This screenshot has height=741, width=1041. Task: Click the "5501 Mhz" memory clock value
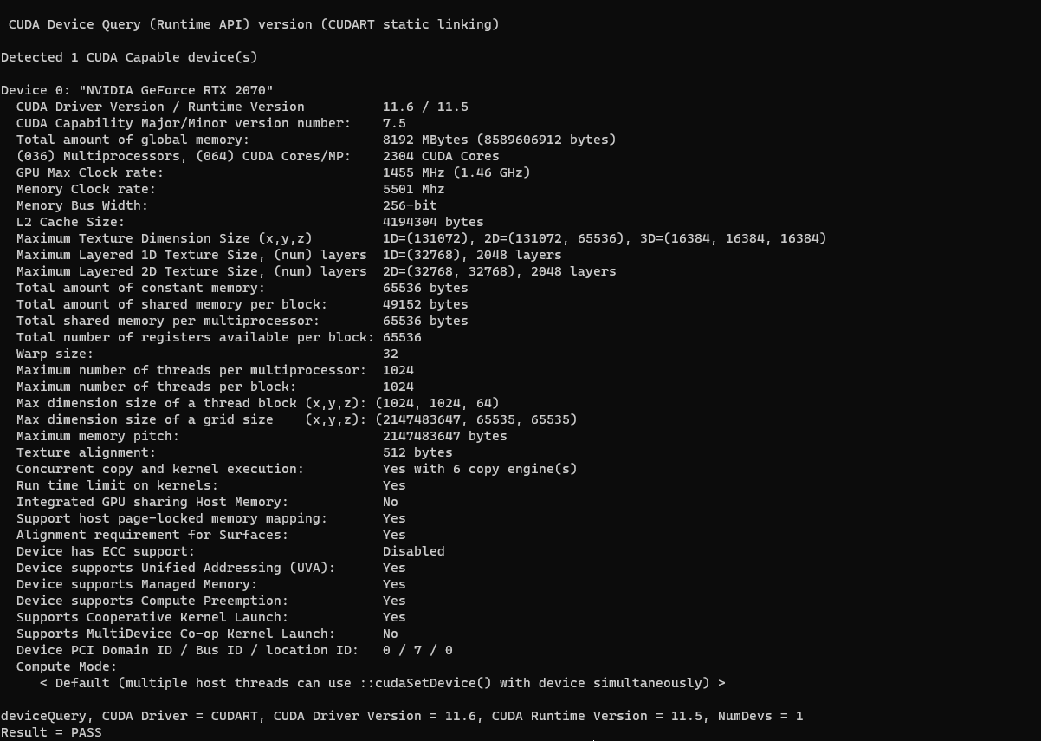coord(413,189)
